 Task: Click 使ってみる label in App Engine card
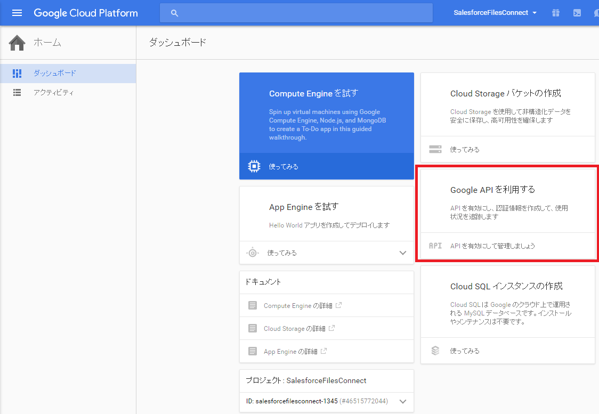[x=282, y=253]
